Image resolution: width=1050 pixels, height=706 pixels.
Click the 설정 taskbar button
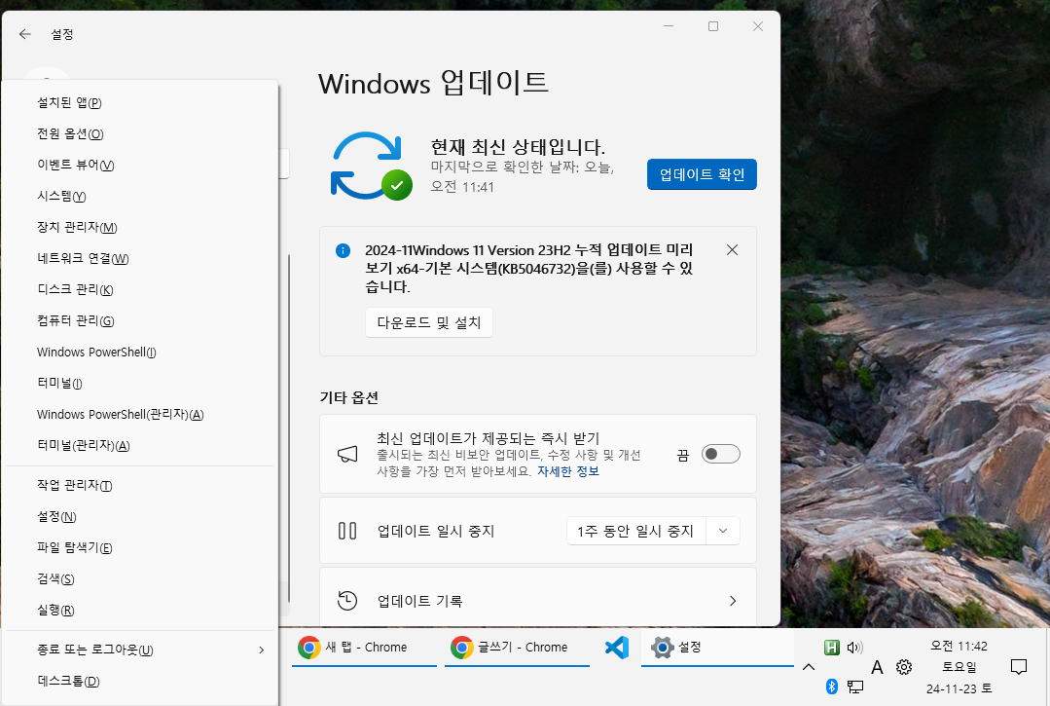716,647
